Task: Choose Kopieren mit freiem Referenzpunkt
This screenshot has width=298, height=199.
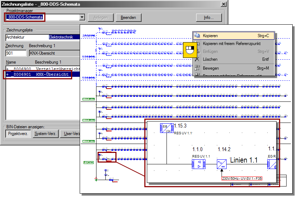Action: pyautogui.click(x=232, y=44)
